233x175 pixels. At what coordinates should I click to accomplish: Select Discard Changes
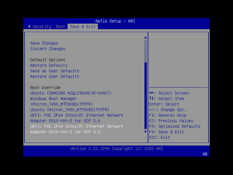point(47,49)
